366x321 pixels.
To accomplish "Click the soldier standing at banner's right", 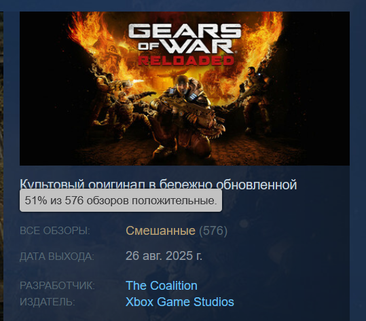I will point(253,99).
